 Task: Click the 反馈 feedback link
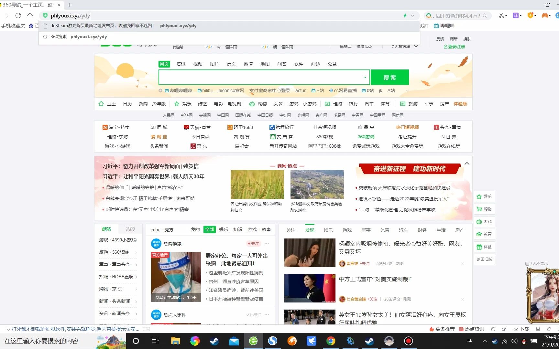[440, 39]
